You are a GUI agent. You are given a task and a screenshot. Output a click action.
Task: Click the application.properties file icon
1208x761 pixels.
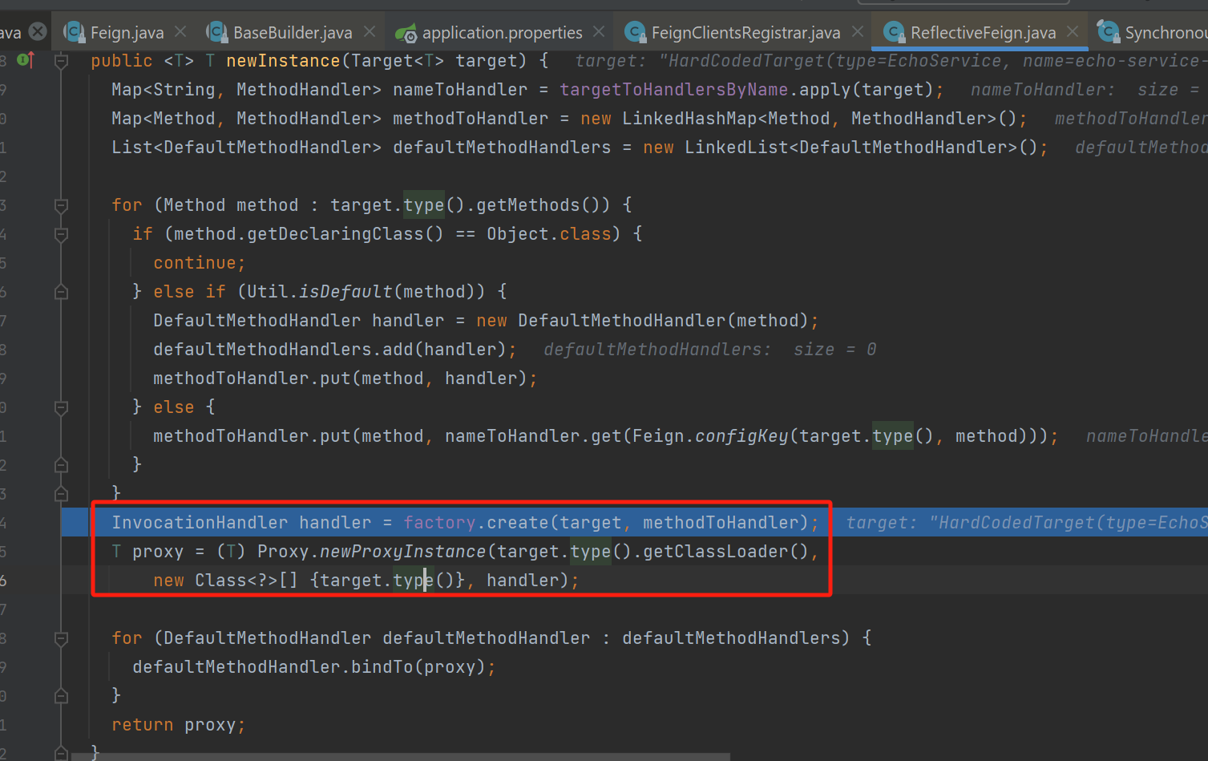pos(406,33)
